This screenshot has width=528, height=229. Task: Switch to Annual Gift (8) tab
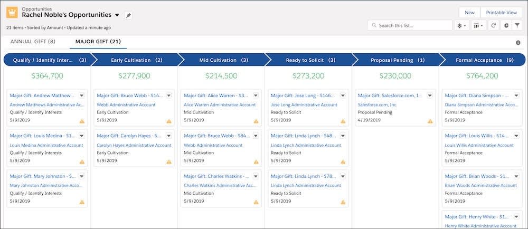33,42
